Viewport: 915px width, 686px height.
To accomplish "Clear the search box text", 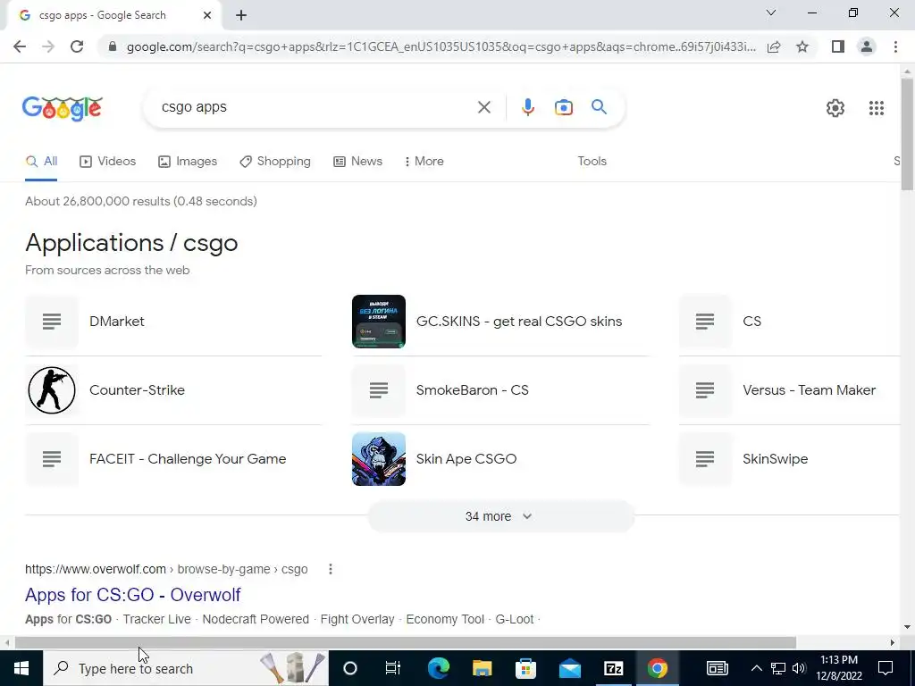I will 483,107.
